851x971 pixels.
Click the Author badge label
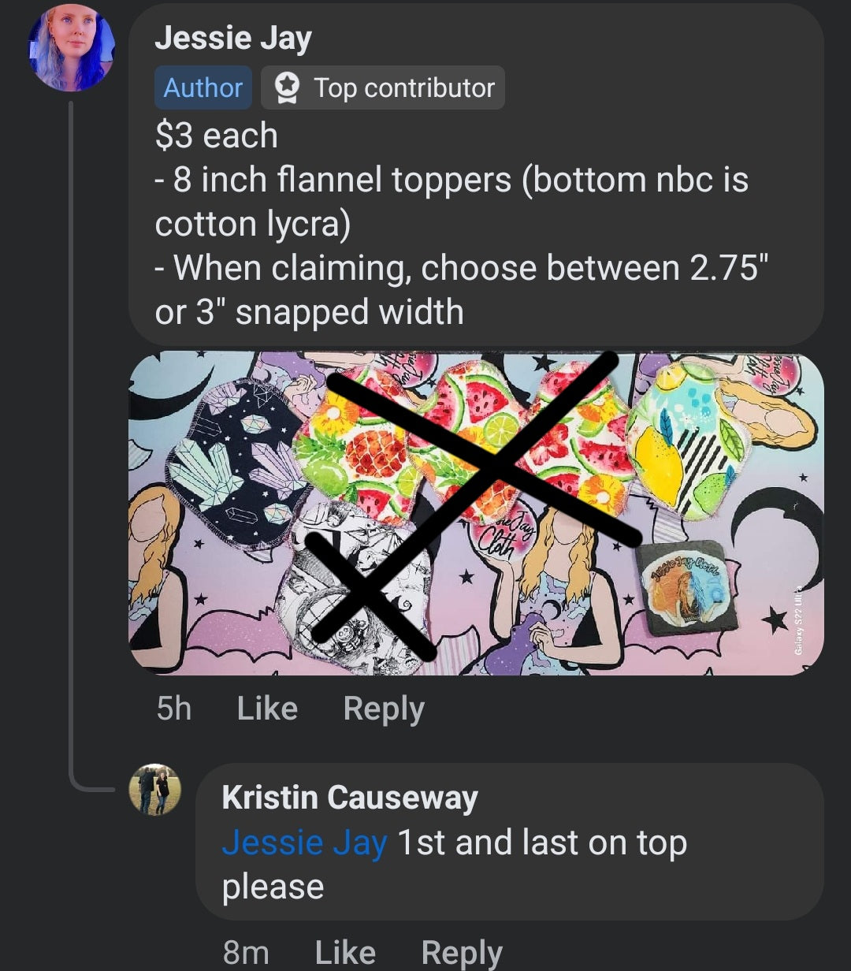[x=203, y=87]
